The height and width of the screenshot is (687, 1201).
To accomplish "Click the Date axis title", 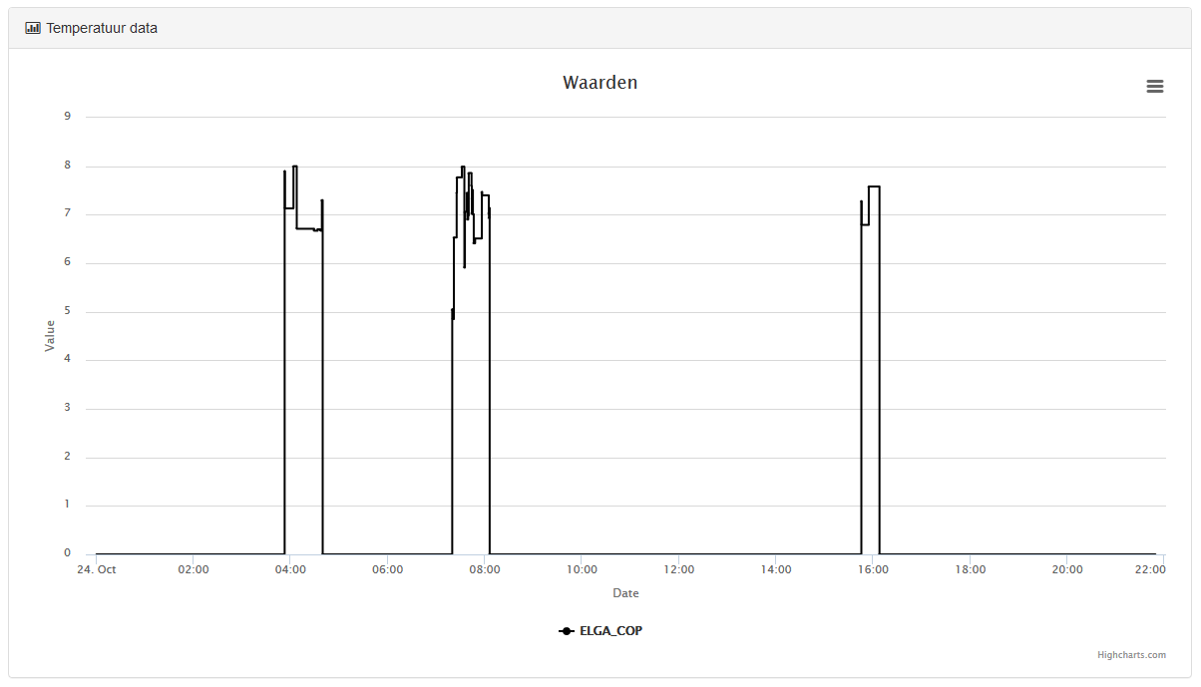I will (625, 593).
